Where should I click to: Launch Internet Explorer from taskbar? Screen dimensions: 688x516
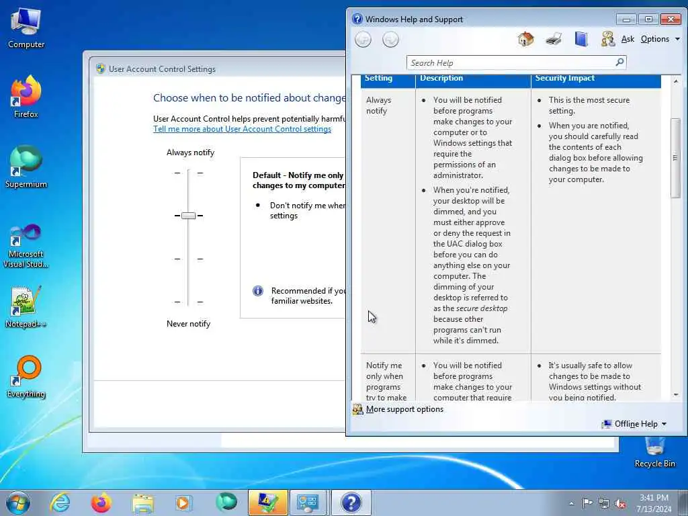(59, 503)
